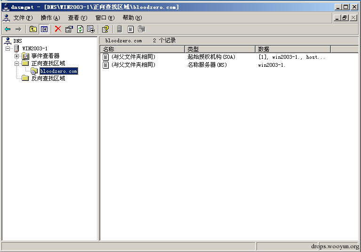The width and height of the screenshot is (361, 252).
Task: Maximize the dnsmgmt main window
Action: [346, 7]
